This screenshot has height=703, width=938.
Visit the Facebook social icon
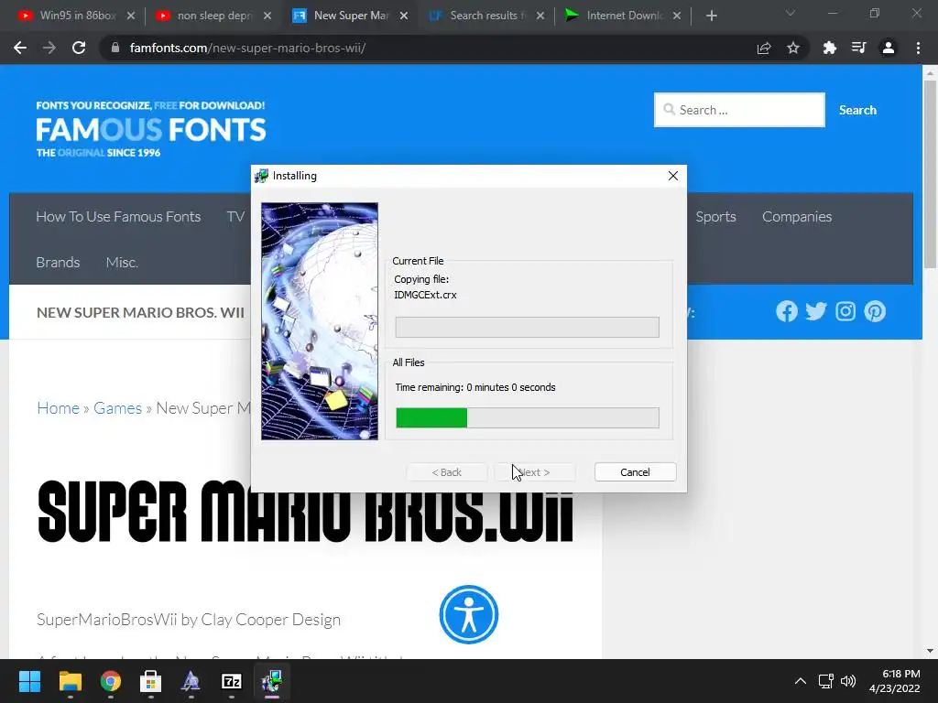(787, 311)
